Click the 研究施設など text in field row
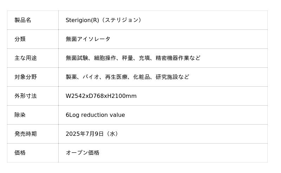Image resolution: width=281 pixels, height=173 pixels. pyautogui.click(x=172, y=77)
